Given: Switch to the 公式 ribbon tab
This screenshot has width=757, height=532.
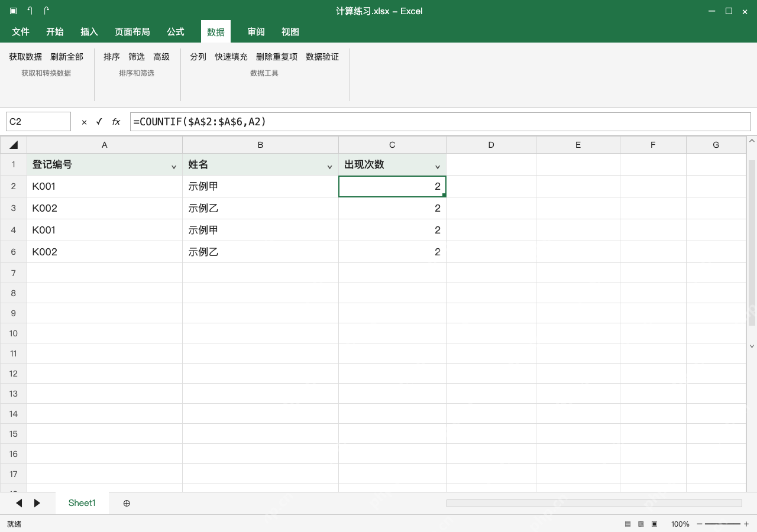Looking at the screenshot, I should point(176,32).
